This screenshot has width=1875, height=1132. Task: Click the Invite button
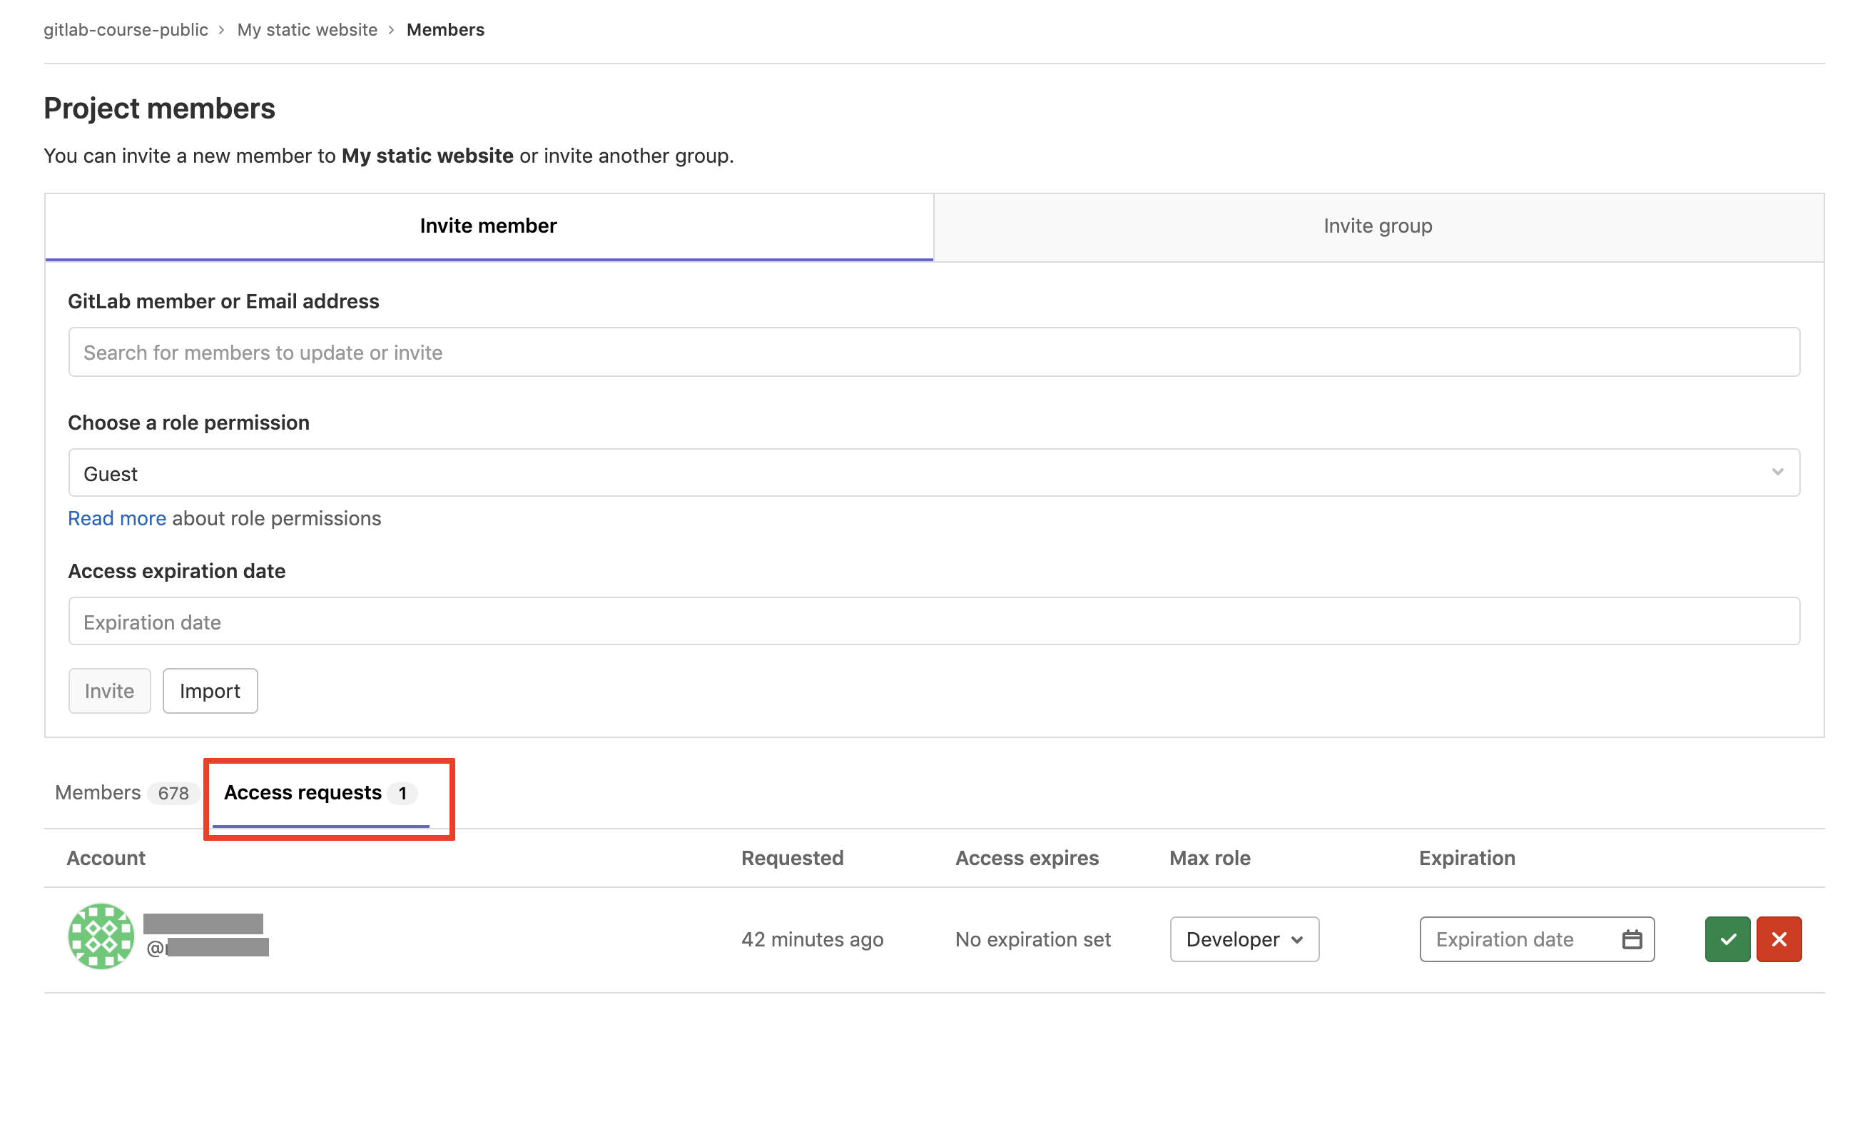click(110, 690)
